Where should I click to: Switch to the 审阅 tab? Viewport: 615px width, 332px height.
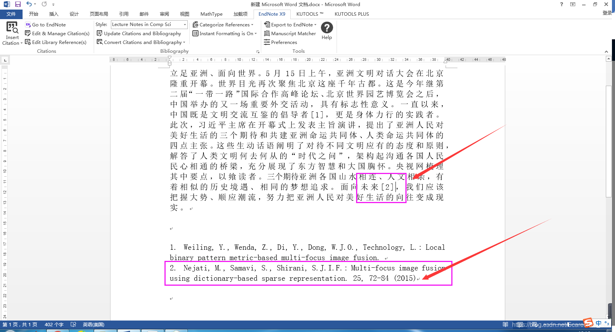click(164, 14)
